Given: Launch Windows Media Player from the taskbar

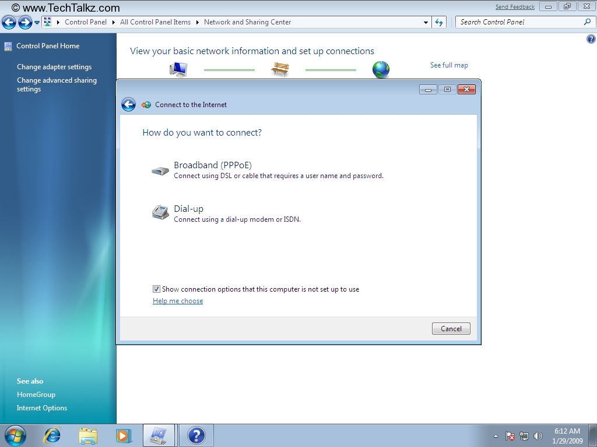Looking at the screenshot, I should [x=123, y=435].
